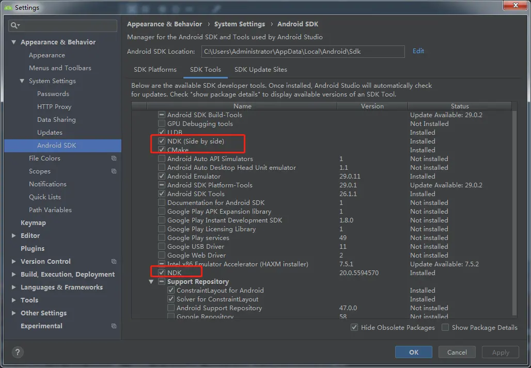Select the SDK Tools tab

206,70
